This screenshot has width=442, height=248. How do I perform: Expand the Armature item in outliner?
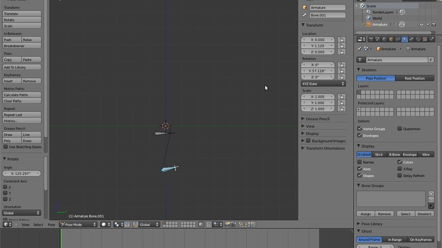[x=363, y=24]
